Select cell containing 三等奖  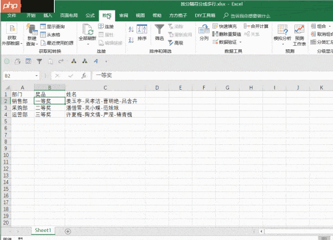49,114
